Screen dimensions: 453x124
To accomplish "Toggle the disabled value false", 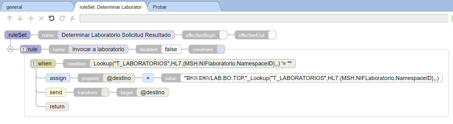I will pos(171,49).
